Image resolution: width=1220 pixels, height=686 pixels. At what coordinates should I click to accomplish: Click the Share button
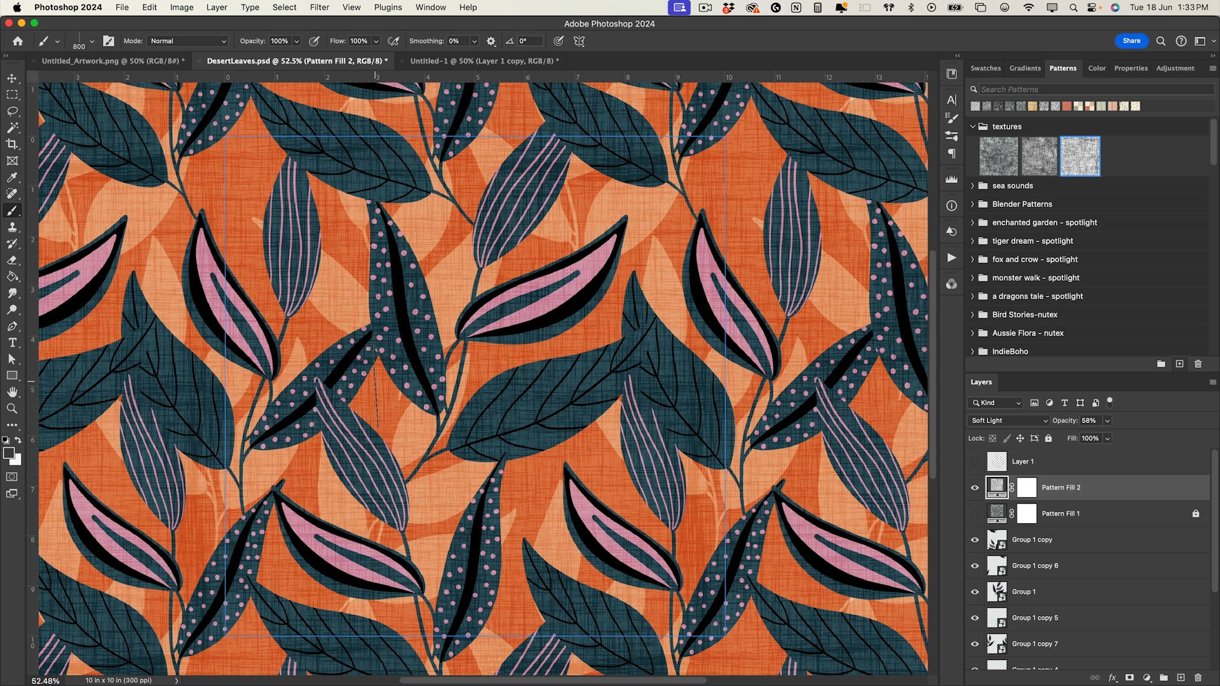pos(1131,41)
